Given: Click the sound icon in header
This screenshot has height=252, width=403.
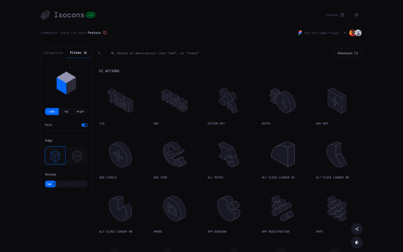Looking at the screenshot, I should tap(356, 15).
